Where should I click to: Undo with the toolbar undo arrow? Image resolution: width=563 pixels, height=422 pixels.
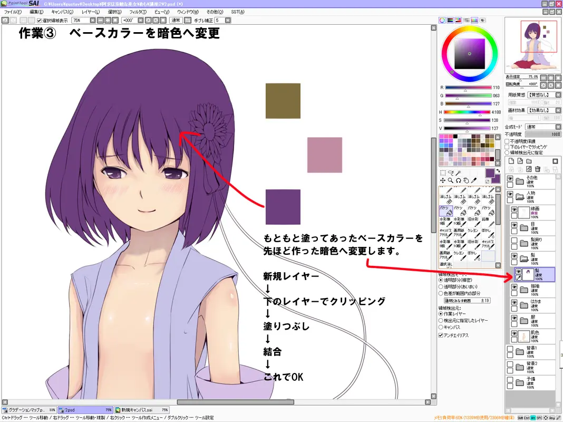pos(5,21)
